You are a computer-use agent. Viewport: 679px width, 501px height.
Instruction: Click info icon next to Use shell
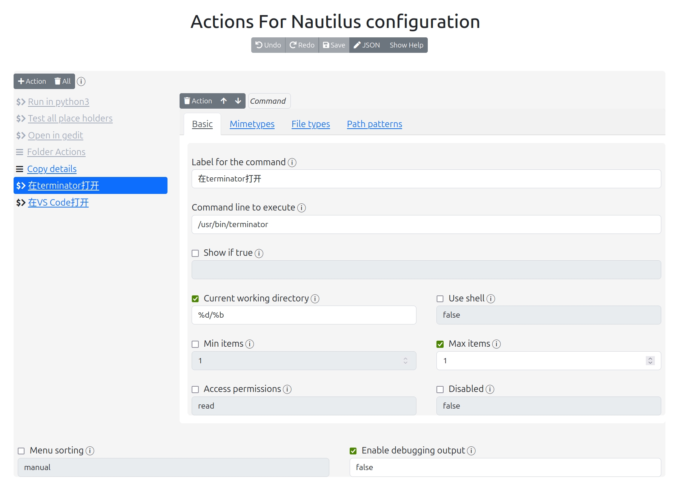tap(491, 299)
